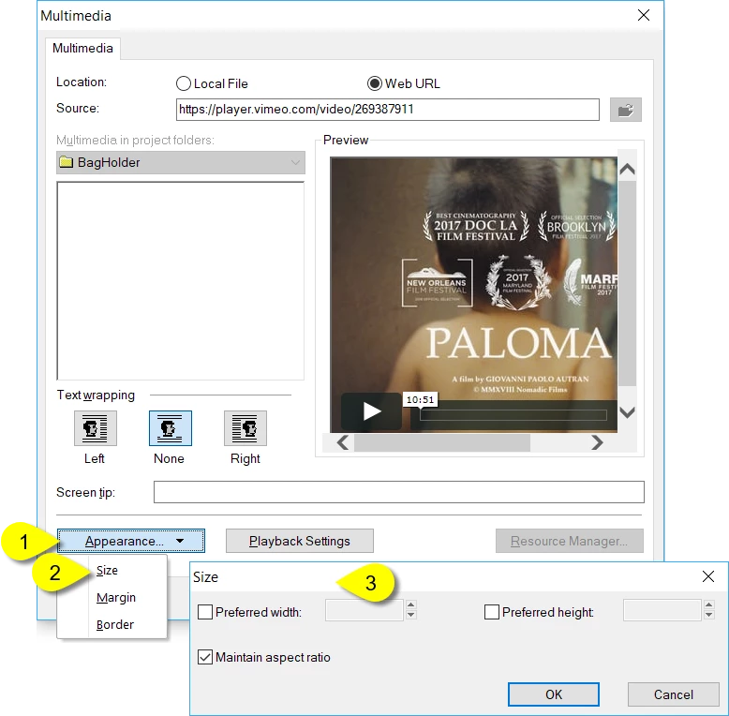Increase Preferred width with spinner up
The height and width of the screenshot is (716, 729).
pyautogui.click(x=410, y=604)
